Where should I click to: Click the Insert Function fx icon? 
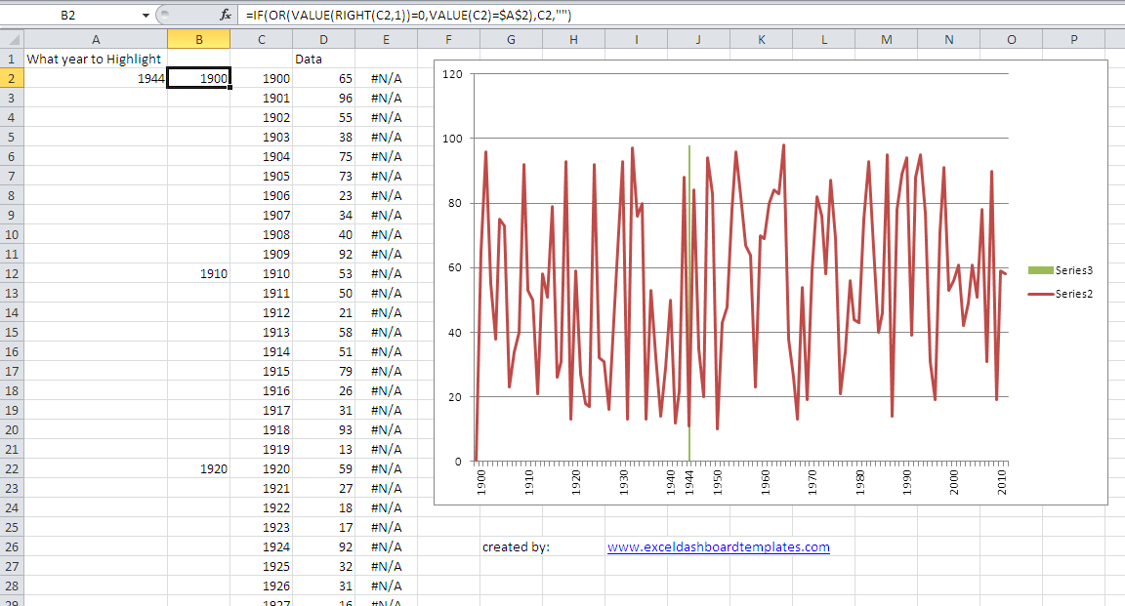point(226,15)
